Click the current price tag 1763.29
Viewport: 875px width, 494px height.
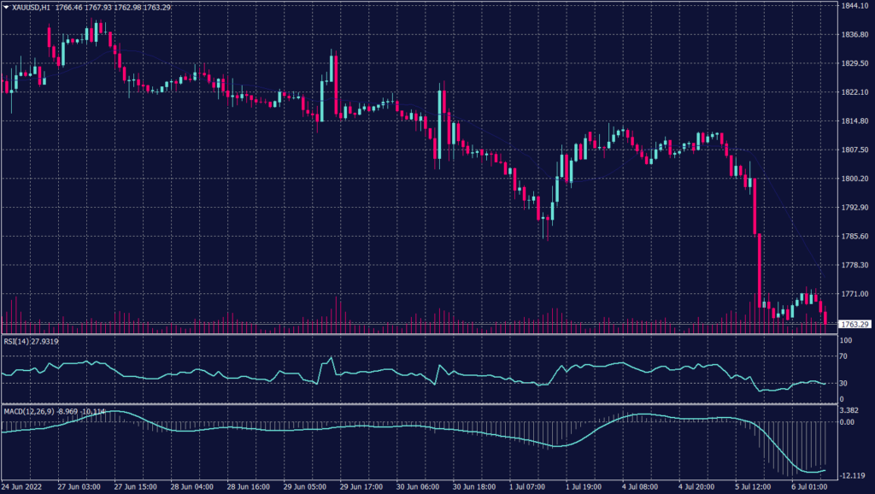click(x=854, y=325)
